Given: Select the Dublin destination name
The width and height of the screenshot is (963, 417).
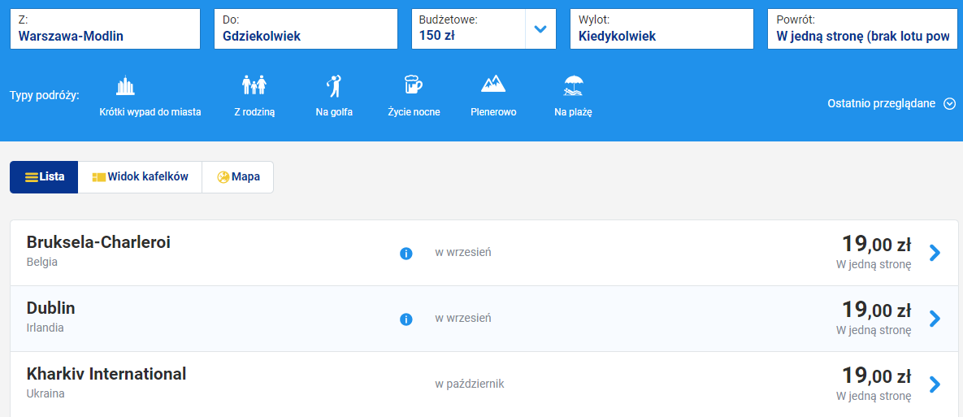Looking at the screenshot, I should (x=51, y=308).
